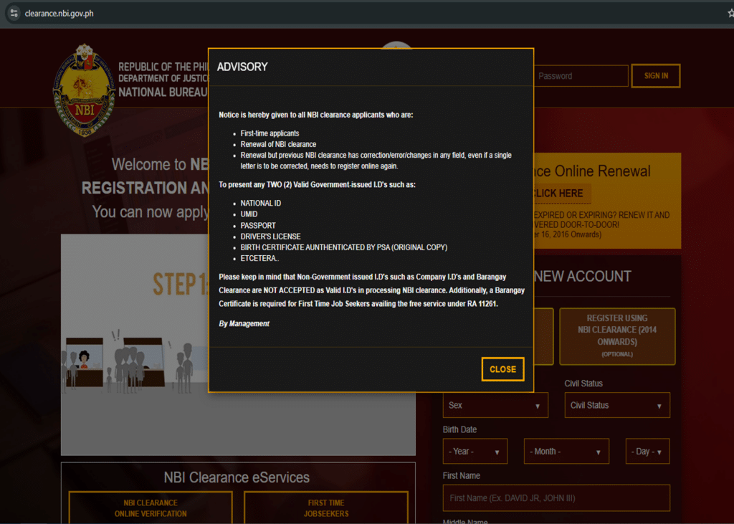Open the Sex dropdown
This screenshot has width=734, height=524.
coord(495,405)
